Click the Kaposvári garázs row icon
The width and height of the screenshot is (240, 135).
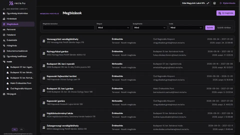(x=44, y=103)
